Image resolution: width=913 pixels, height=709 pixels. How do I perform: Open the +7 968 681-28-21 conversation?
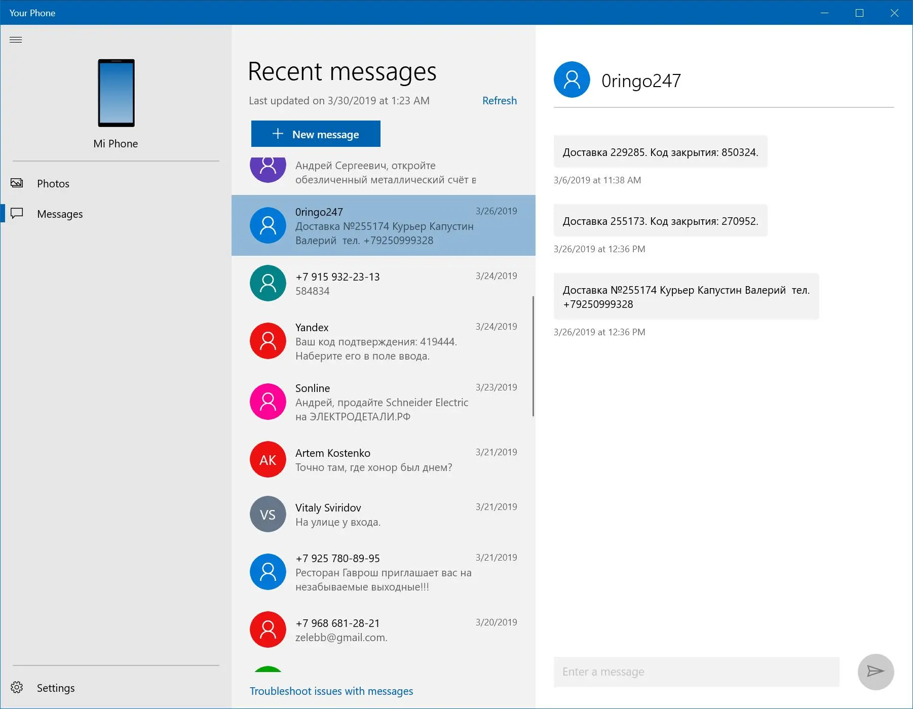(x=384, y=630)
